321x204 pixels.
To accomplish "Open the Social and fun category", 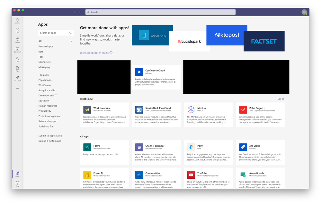I will point(46,126).
